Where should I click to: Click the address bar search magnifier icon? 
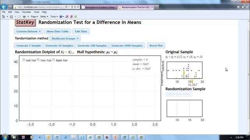(66, 7)
